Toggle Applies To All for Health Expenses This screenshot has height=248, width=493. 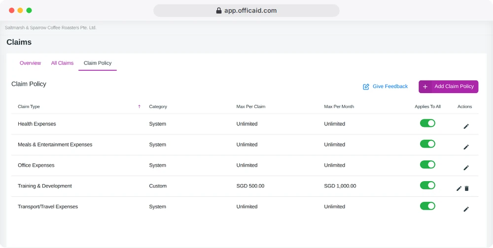[x=427, y=123]
